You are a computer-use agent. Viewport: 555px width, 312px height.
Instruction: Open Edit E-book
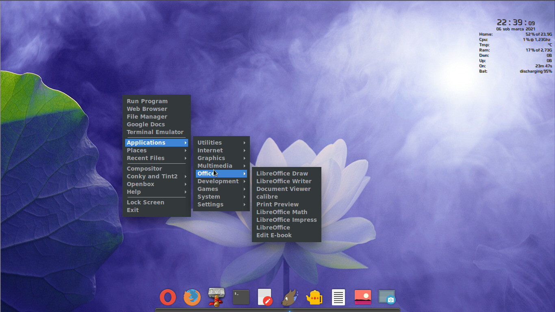tap(286, 235)
